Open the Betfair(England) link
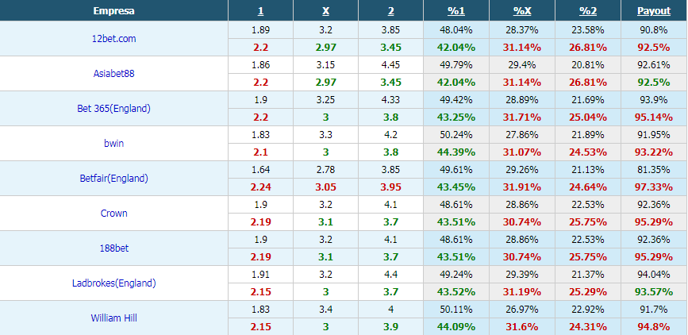688x335 pixels. pos(113,179)
